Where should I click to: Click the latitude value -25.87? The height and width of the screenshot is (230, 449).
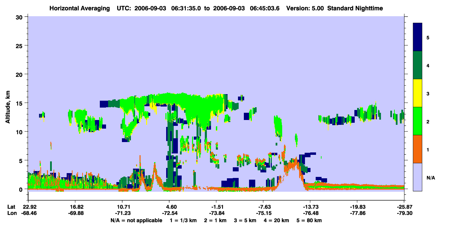(x=404, y=207)
